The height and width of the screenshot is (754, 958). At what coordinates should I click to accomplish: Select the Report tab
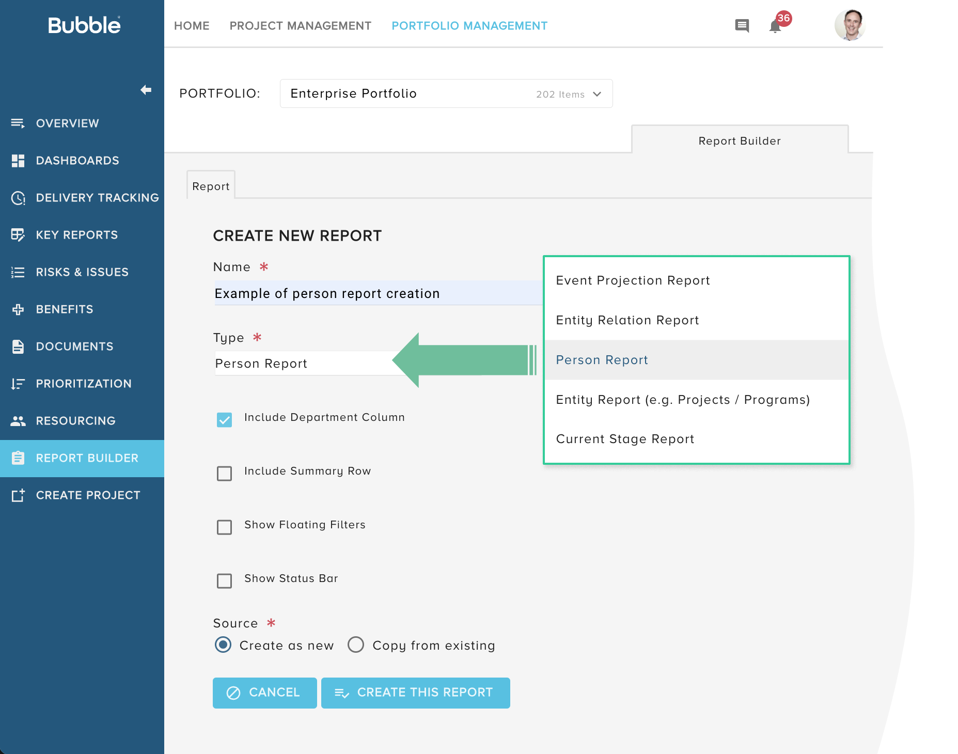(x=210, y=186)
